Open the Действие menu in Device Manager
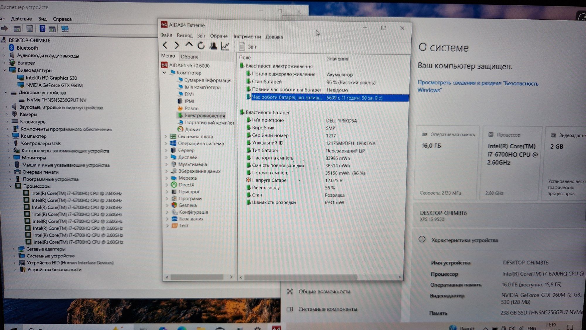 point(21,19)
